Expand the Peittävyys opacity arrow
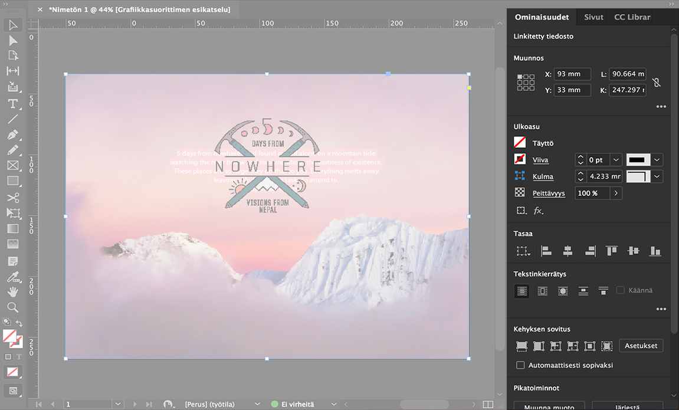The image size is (679, 410). coord(616,193)
